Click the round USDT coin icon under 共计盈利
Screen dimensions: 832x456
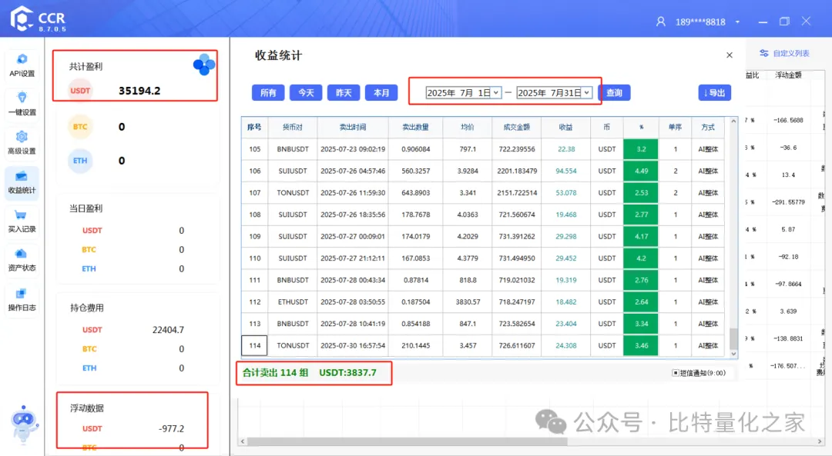80,91
